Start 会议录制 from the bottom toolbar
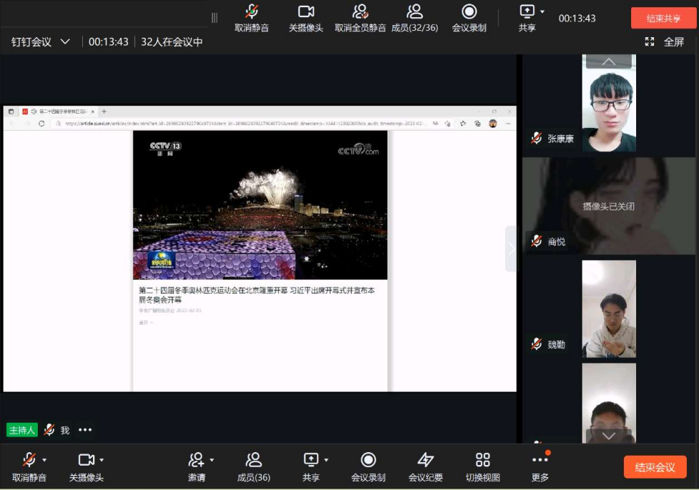This screenshot has height=490, width=699. pyautogui.click(x=368, y=466)
